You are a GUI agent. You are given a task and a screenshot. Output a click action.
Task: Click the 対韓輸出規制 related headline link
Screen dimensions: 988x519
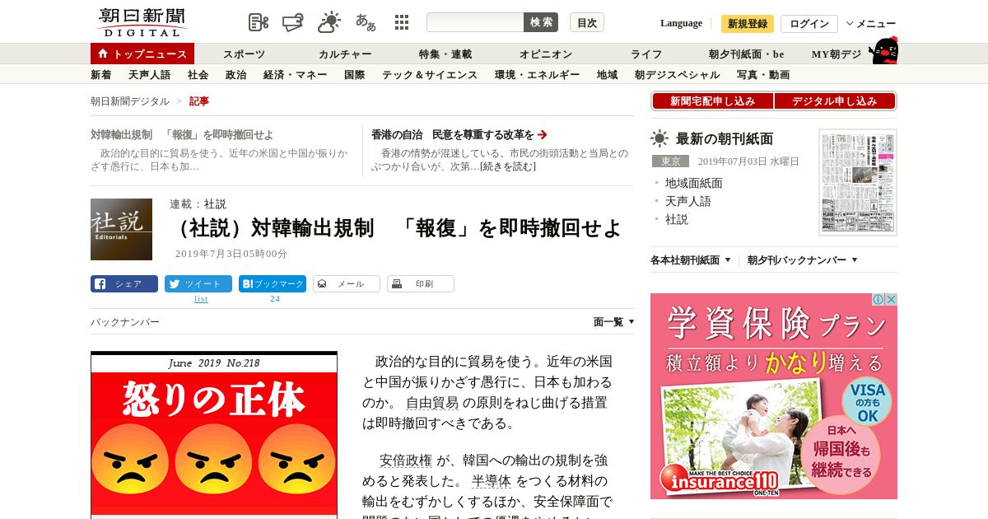tap(182, 134)
